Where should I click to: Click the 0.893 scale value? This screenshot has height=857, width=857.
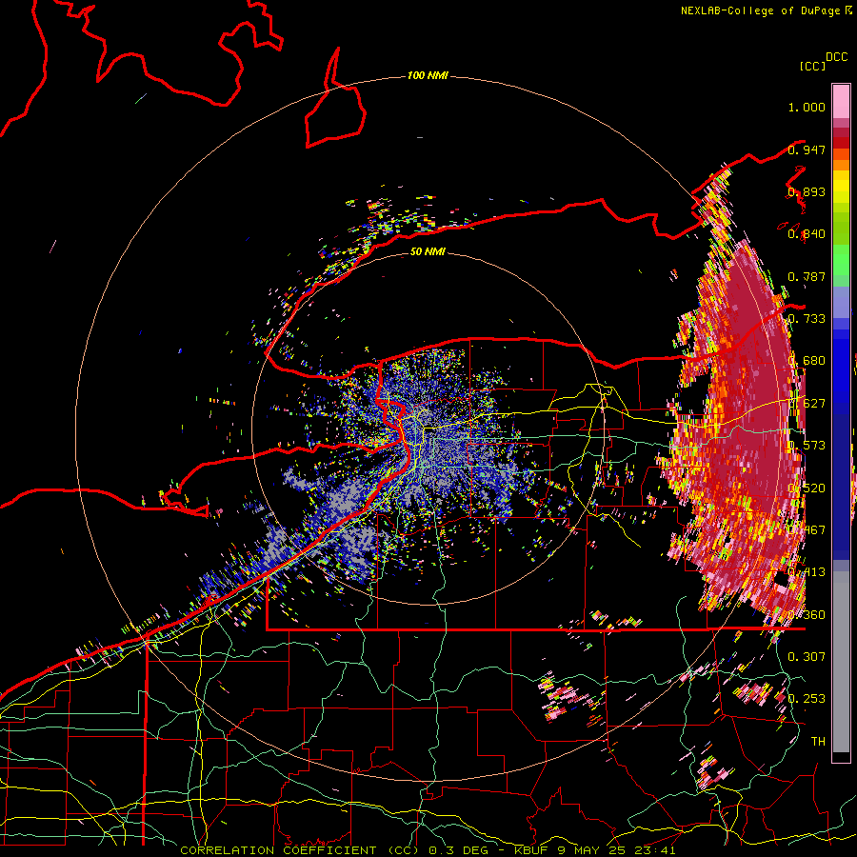[807, 191]
